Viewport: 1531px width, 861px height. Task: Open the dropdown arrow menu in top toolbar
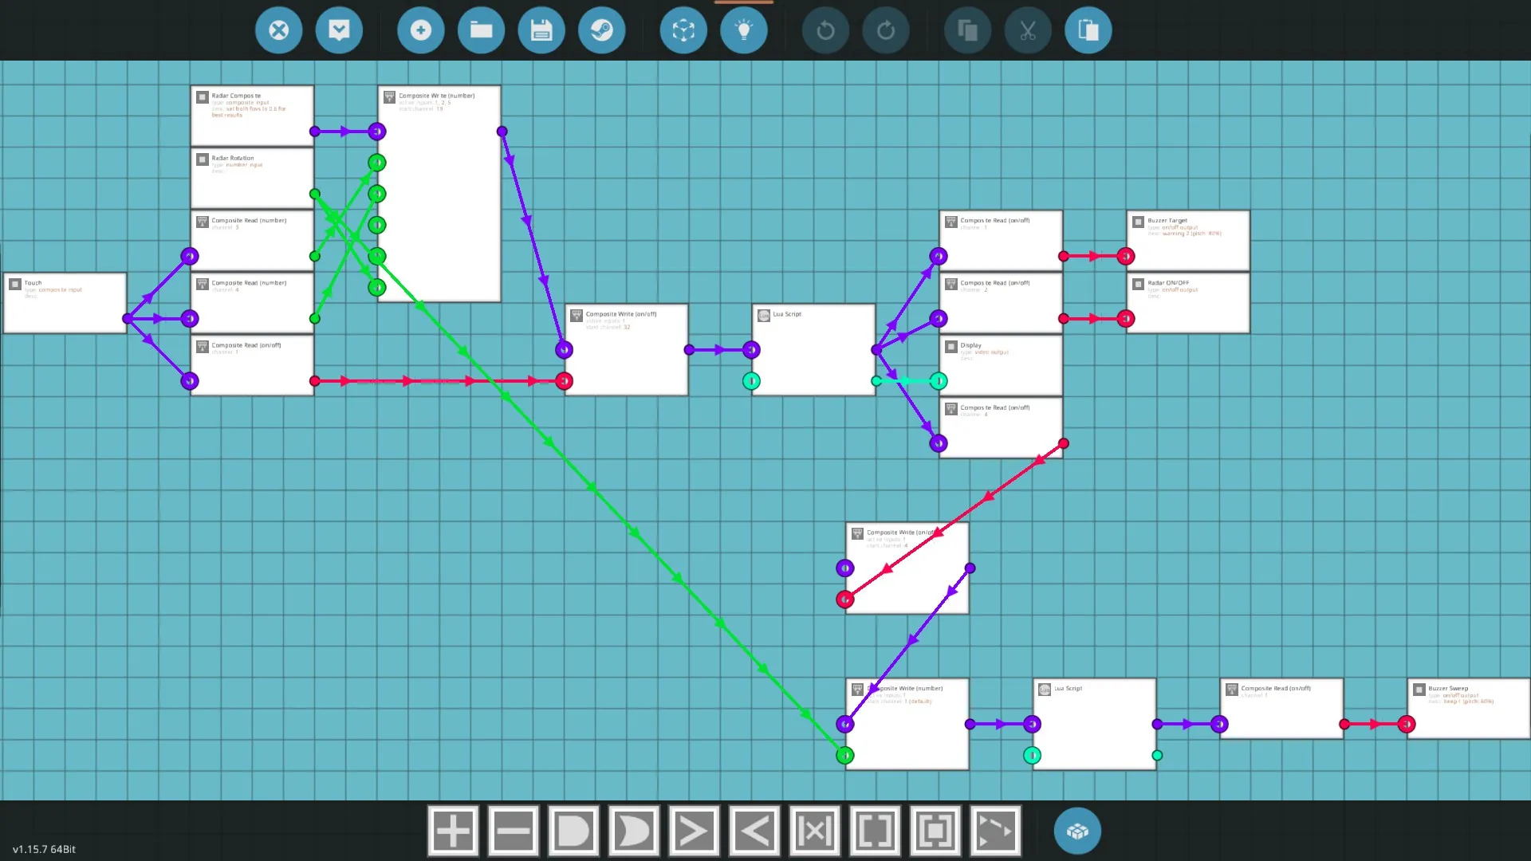[x=339, y=30]
